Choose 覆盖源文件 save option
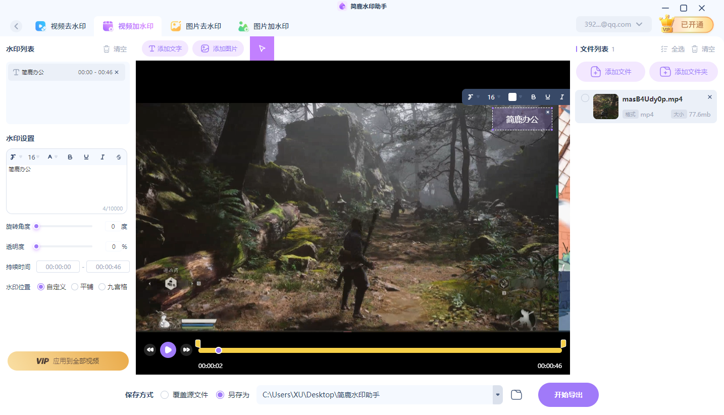 (x=165, y=395)
